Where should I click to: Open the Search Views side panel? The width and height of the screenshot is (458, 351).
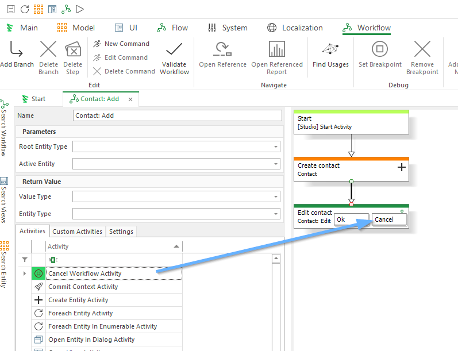coord(4,200)
